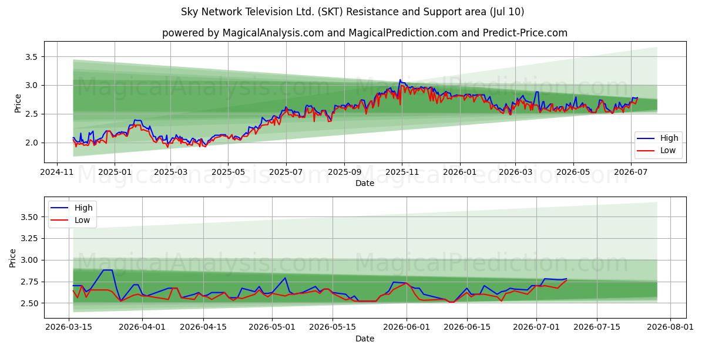The width and height of the screenshot is (705, 352).
Task: Click the '3.5' y-axis tick on top chart
Action: pos(31,57)
